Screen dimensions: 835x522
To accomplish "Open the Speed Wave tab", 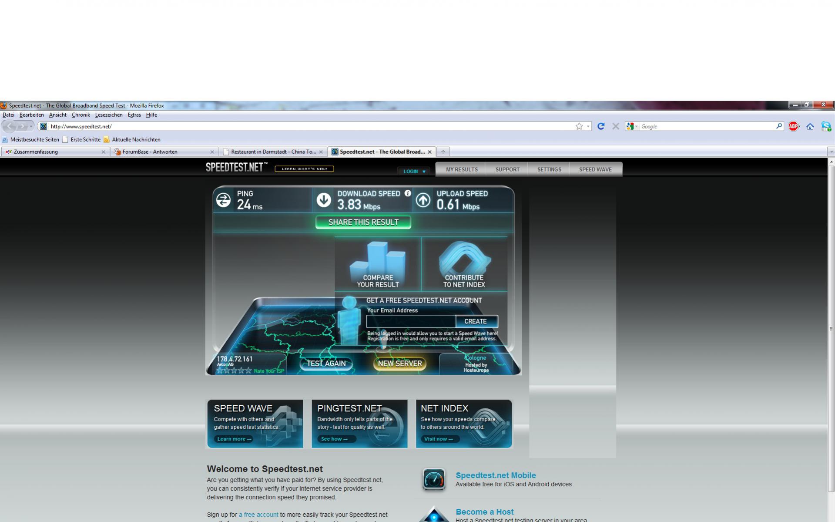I will pyautogui.click(x=595, y=170).
